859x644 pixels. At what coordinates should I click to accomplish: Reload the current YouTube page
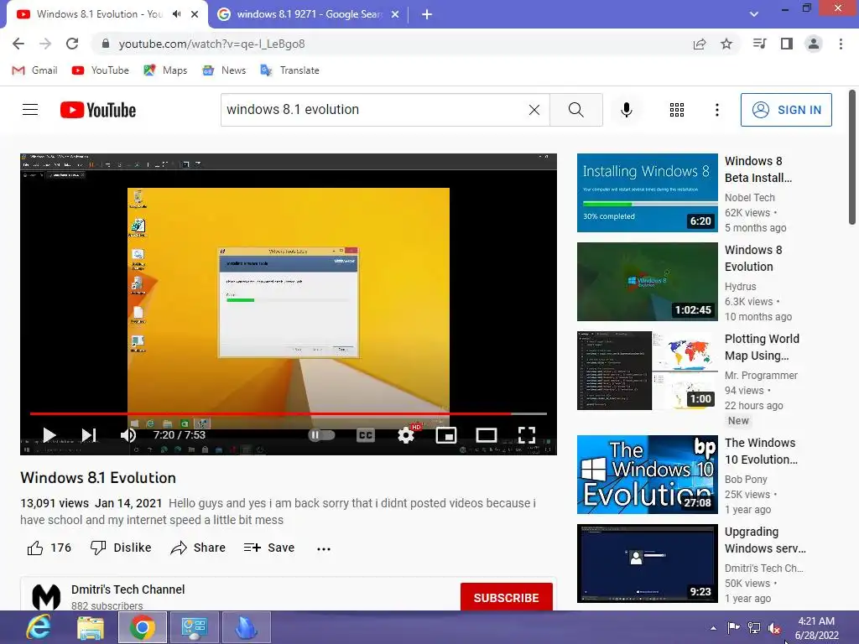pyautogui.click(x=72, y=44)
